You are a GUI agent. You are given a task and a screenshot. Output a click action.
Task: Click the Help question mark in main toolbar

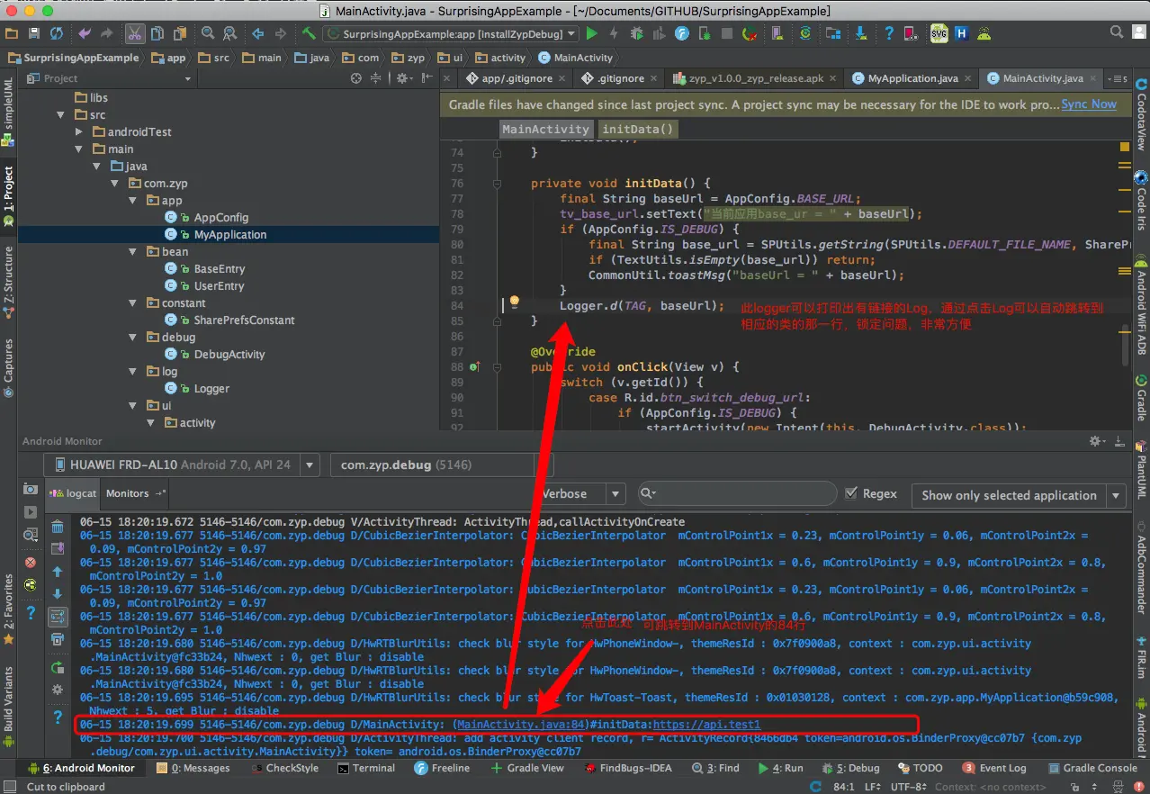[x=889, y=33]
